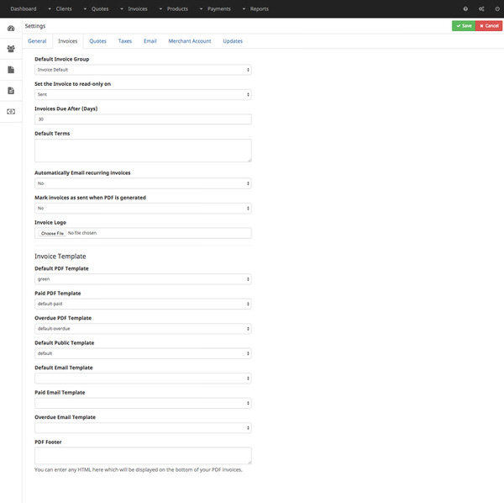Open the payments money icon in sidebar

[11, 112]
